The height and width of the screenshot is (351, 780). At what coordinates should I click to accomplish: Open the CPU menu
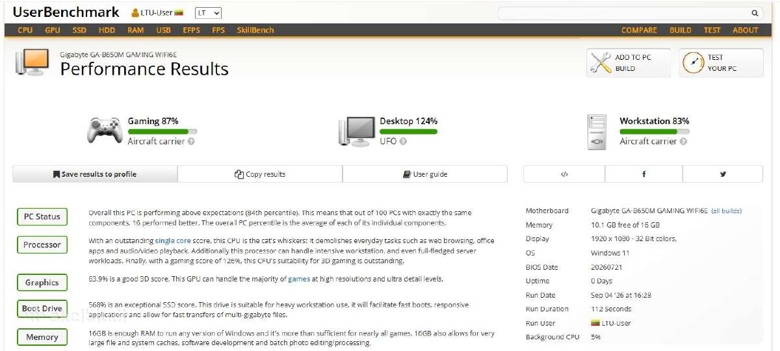(25, 30)
